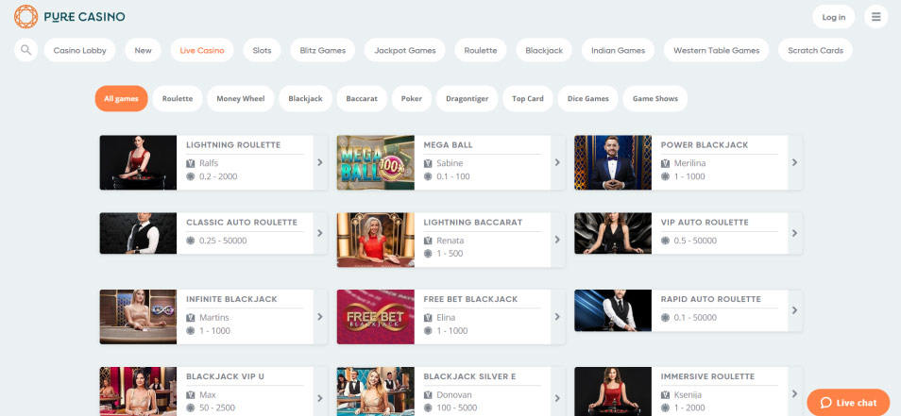
Task: Click the chip icon beside 0.1 - 100
Action: point(428,176)
